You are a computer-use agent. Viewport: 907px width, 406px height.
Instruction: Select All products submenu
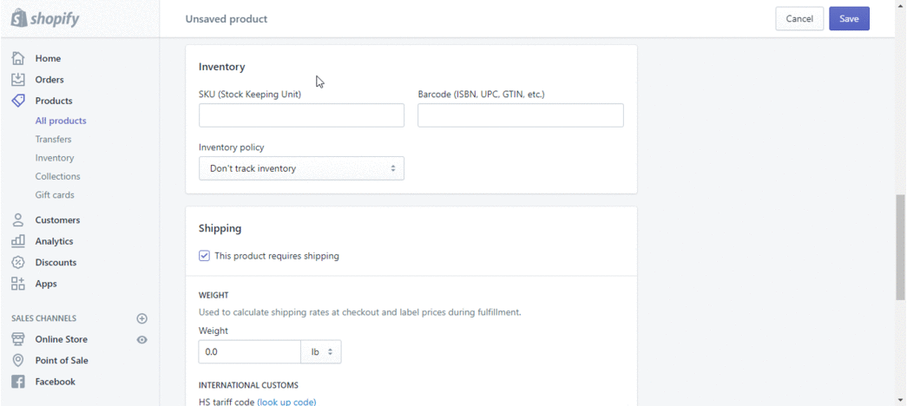(x=61, y=121)
